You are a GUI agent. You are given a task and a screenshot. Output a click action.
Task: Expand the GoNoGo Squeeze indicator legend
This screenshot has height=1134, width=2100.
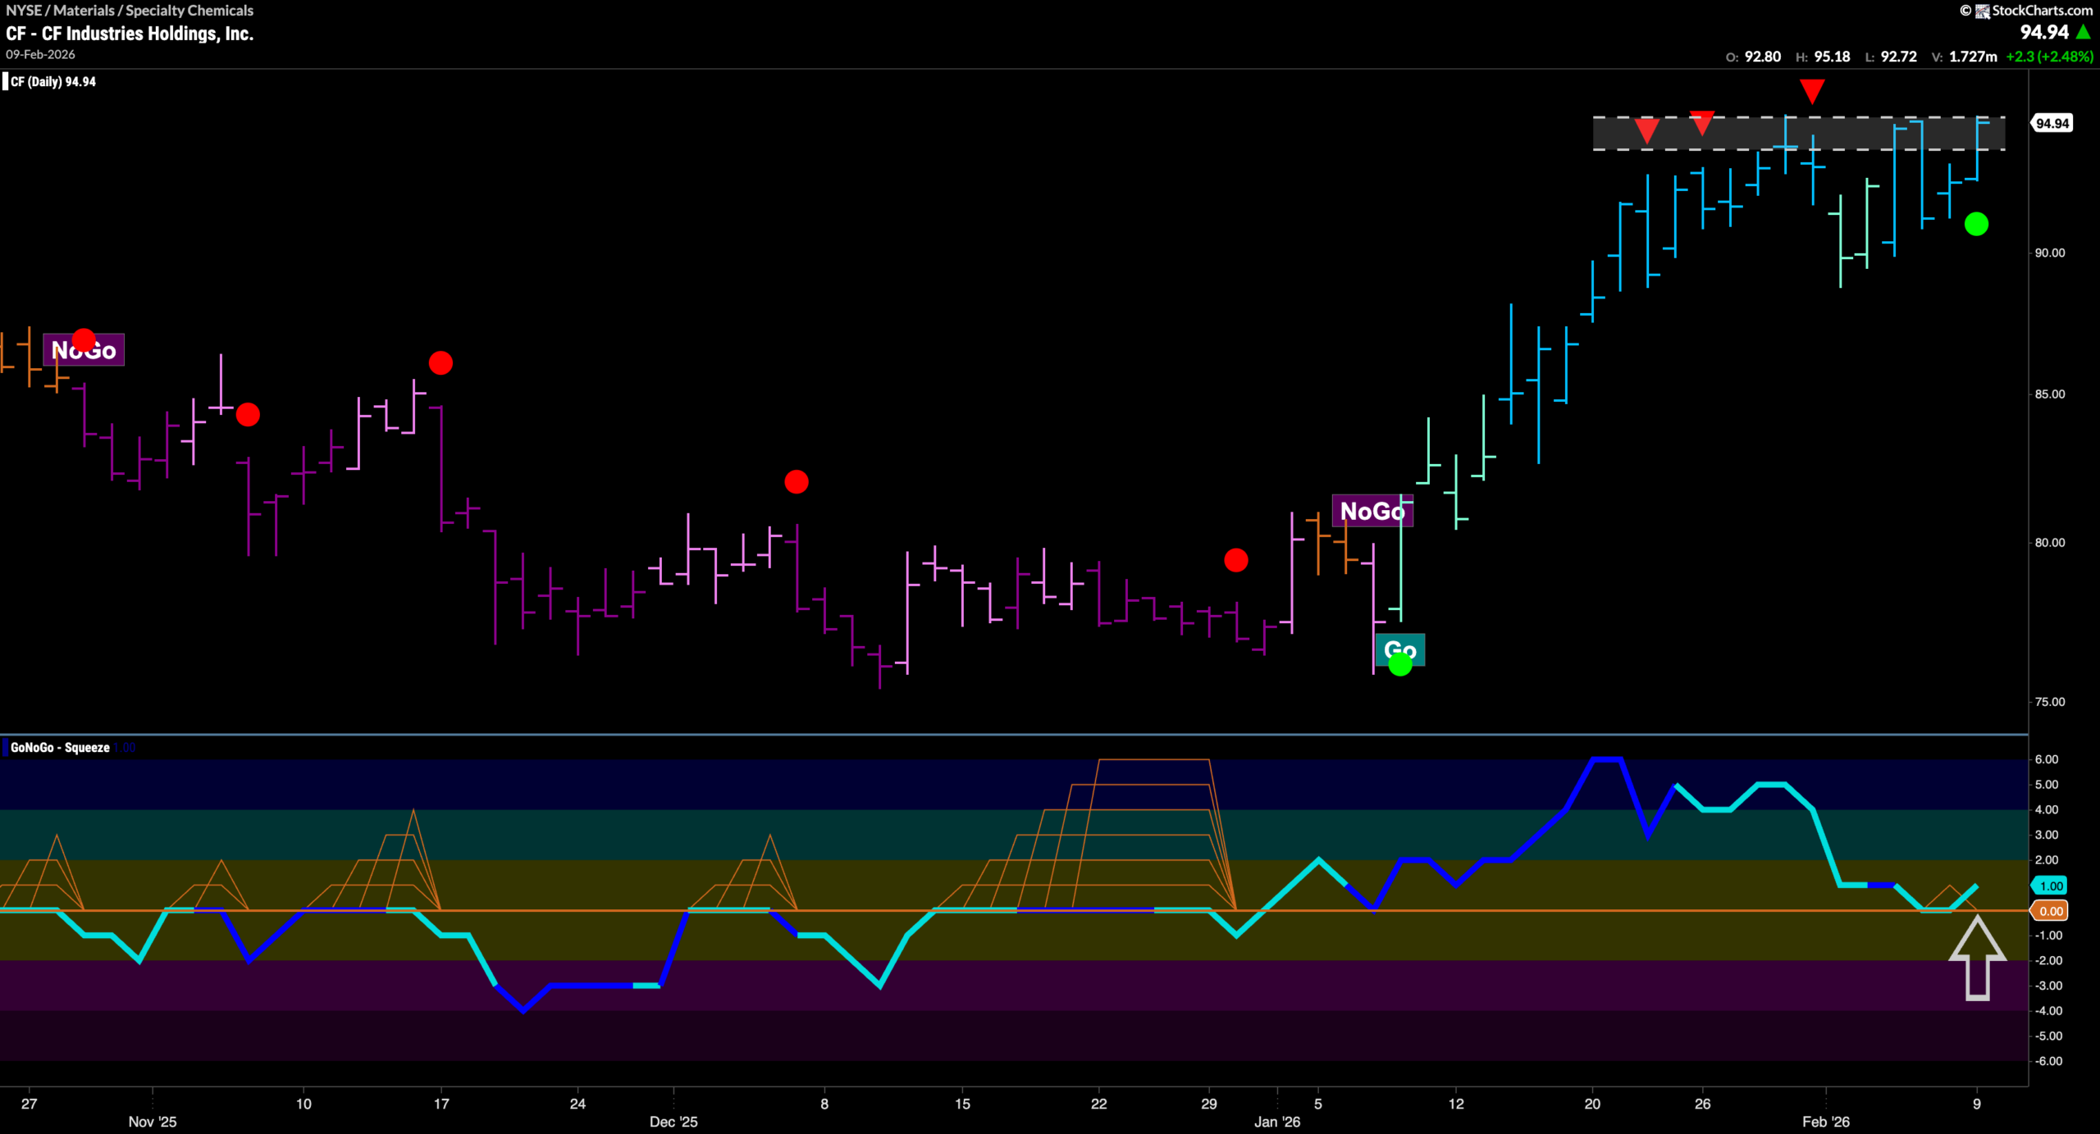62,747
